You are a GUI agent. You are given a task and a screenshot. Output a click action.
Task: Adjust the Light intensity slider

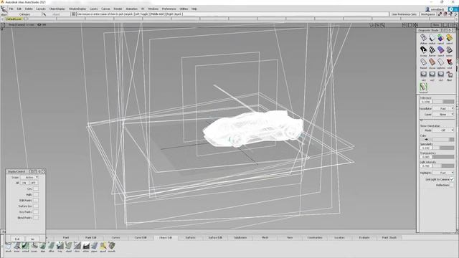tap(443, 166)
